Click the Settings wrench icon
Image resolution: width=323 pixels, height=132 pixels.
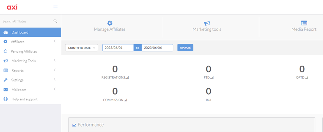coord(6,80)
